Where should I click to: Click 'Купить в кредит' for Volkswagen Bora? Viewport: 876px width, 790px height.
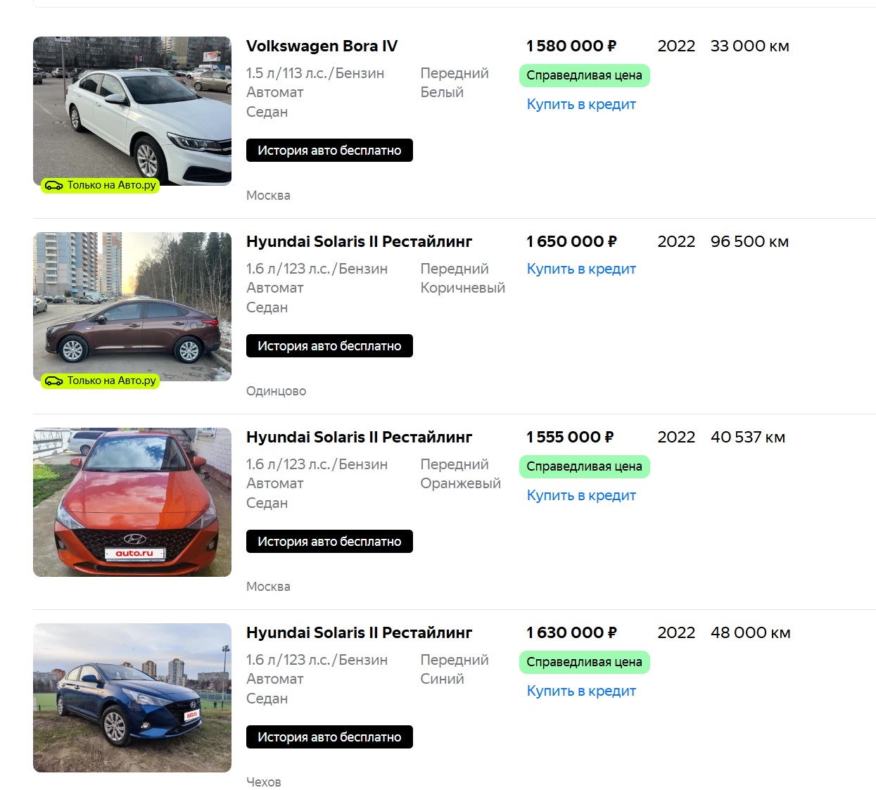[x=581, y=105]
